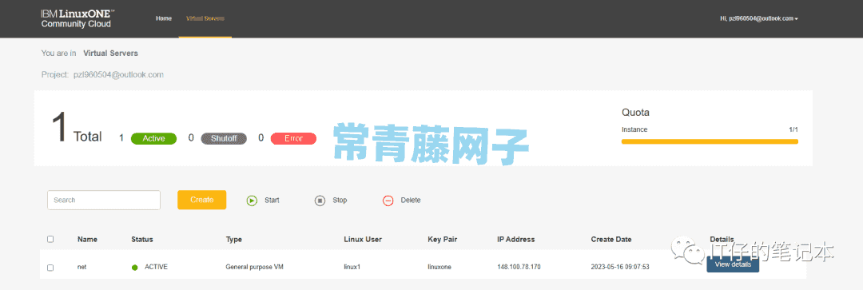Click the green Active filter badge
Image resolution: width=863 pixels, height=290 pixels.
click(x=153, y=138)
